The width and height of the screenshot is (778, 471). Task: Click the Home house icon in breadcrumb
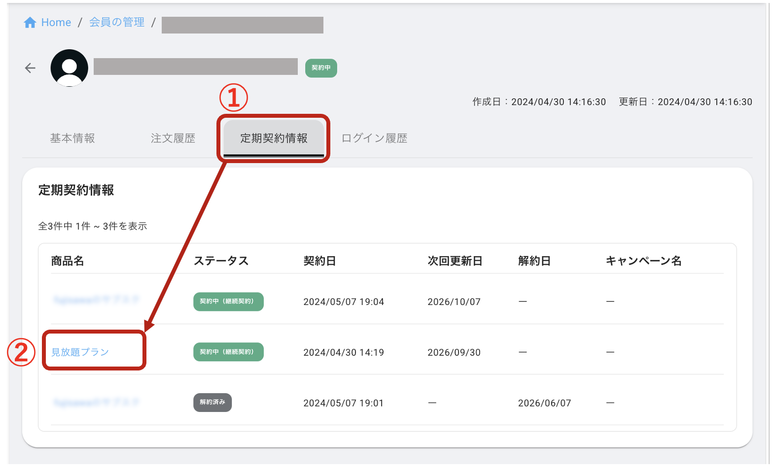pyautogui.click(x=30, y=23)
